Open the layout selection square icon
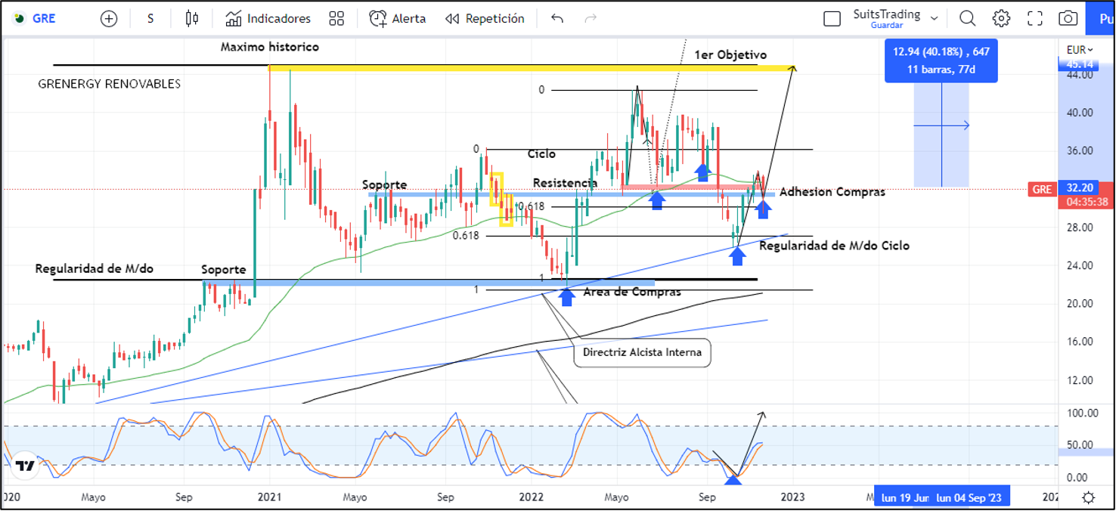This screenshot has width=1116, height=511. tap(832, 19)
